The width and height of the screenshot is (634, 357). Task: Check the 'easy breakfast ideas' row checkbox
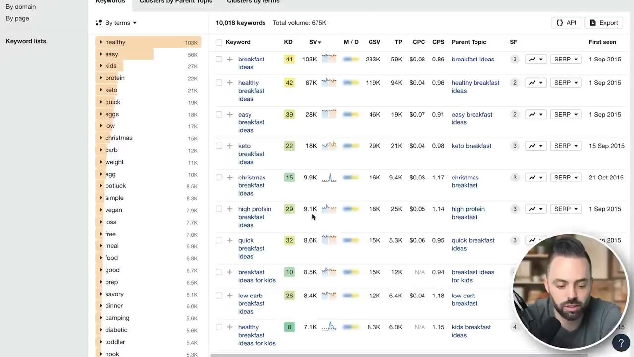(x=219, y=114)
